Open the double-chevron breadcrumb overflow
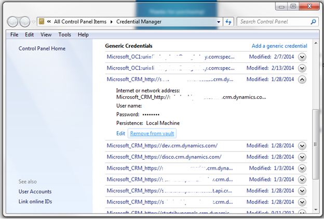Image resolution: width=324 pixels, height=219 pixels. [49, 21]
